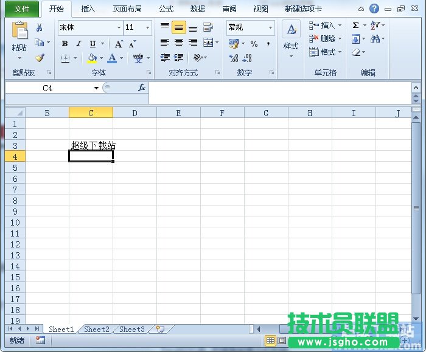Viewport: 426px width, 352px height.
Task: Open the text orientation tool
Action: [198, 58]
